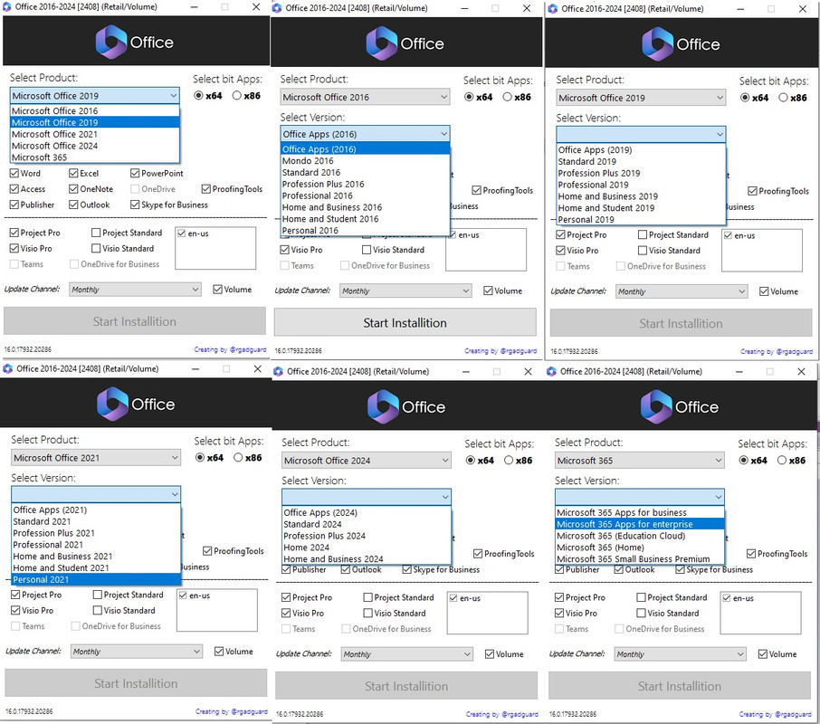This screenshot has height=724, width=820.
Task: Open the Select Product dropdown showing Microsoft 365
Action: (640, 461)
